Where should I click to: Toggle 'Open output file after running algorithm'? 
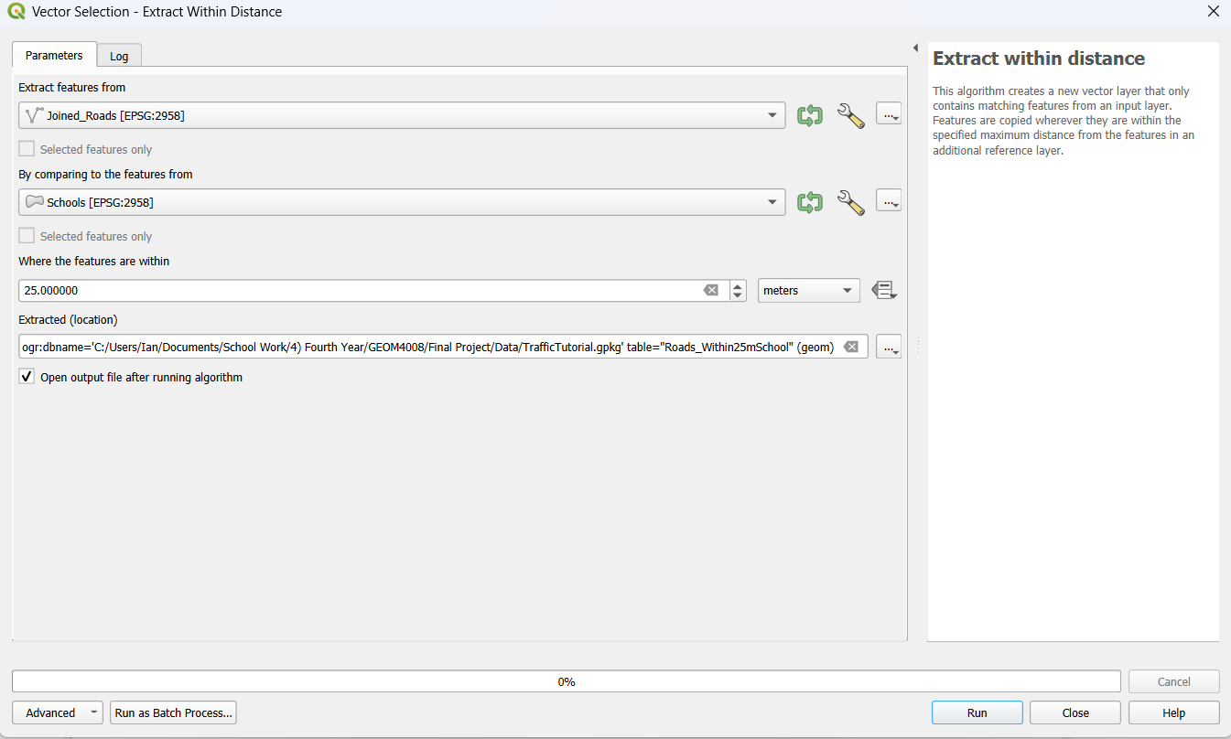coord(27,377)
